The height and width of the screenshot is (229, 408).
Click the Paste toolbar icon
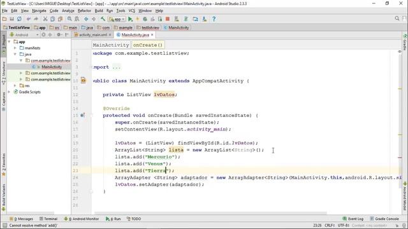point(60,19)
